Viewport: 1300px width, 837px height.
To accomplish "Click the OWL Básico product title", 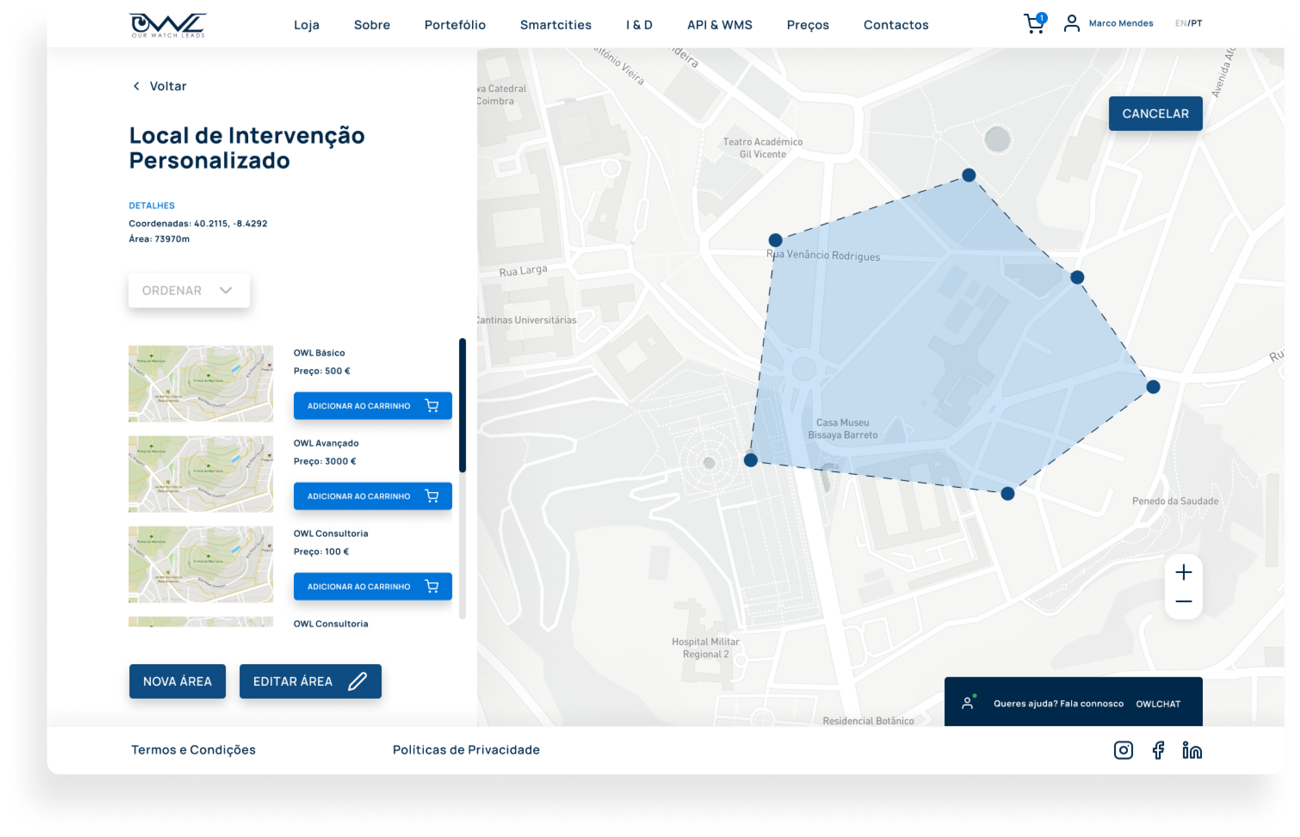I will coord(319,353).
